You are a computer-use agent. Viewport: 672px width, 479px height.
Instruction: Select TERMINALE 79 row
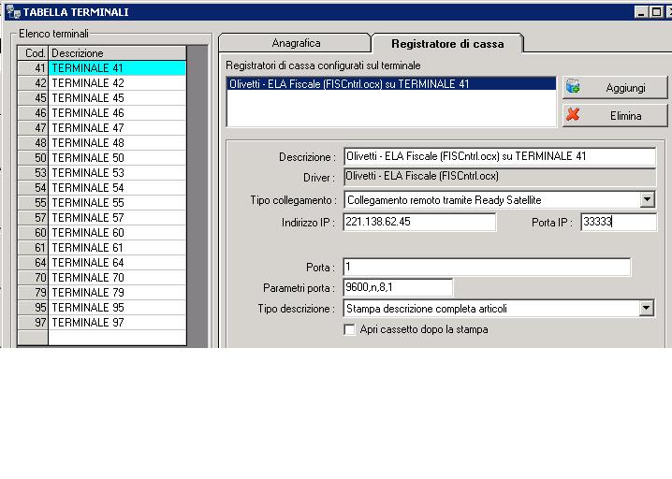pos(102,293)
